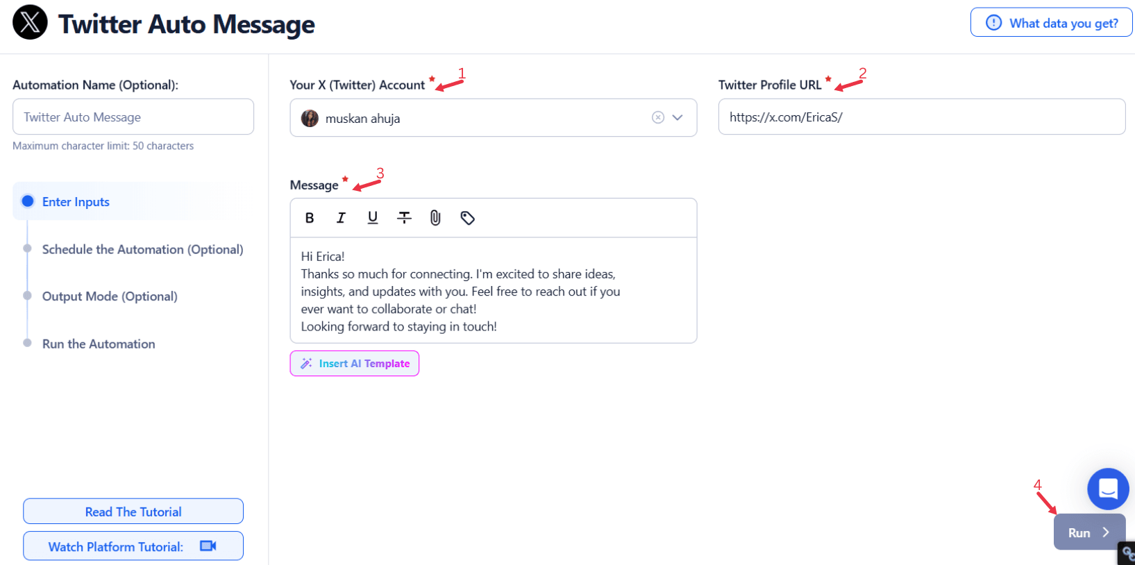Toggle underline formatting in message

pos(373,218)
